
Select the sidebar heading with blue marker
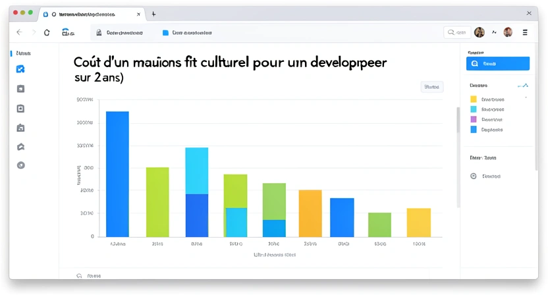[21, 53]
